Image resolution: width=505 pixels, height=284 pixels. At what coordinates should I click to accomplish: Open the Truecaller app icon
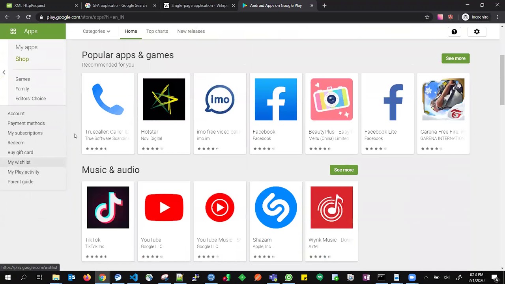pos(108,99)
